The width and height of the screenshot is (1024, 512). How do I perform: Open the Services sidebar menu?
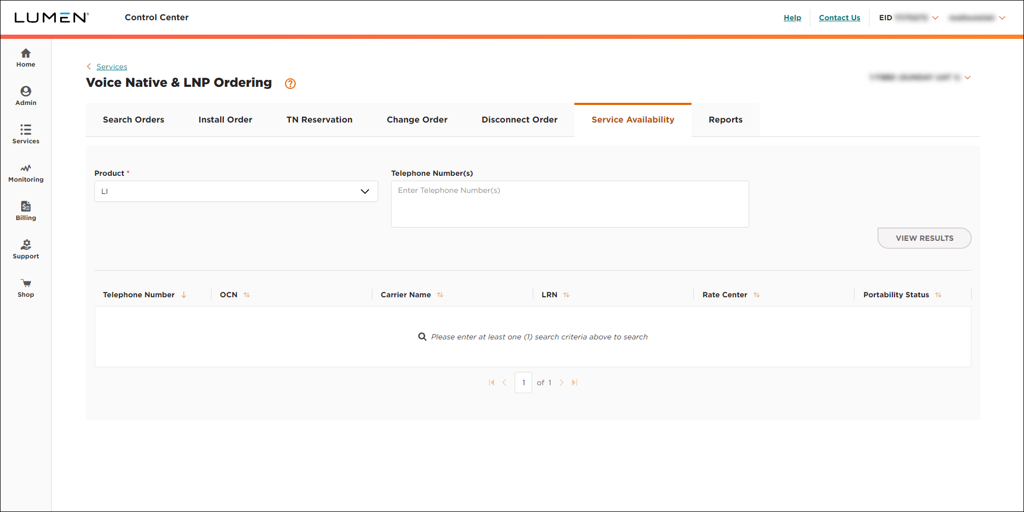(x=26, y=135)
